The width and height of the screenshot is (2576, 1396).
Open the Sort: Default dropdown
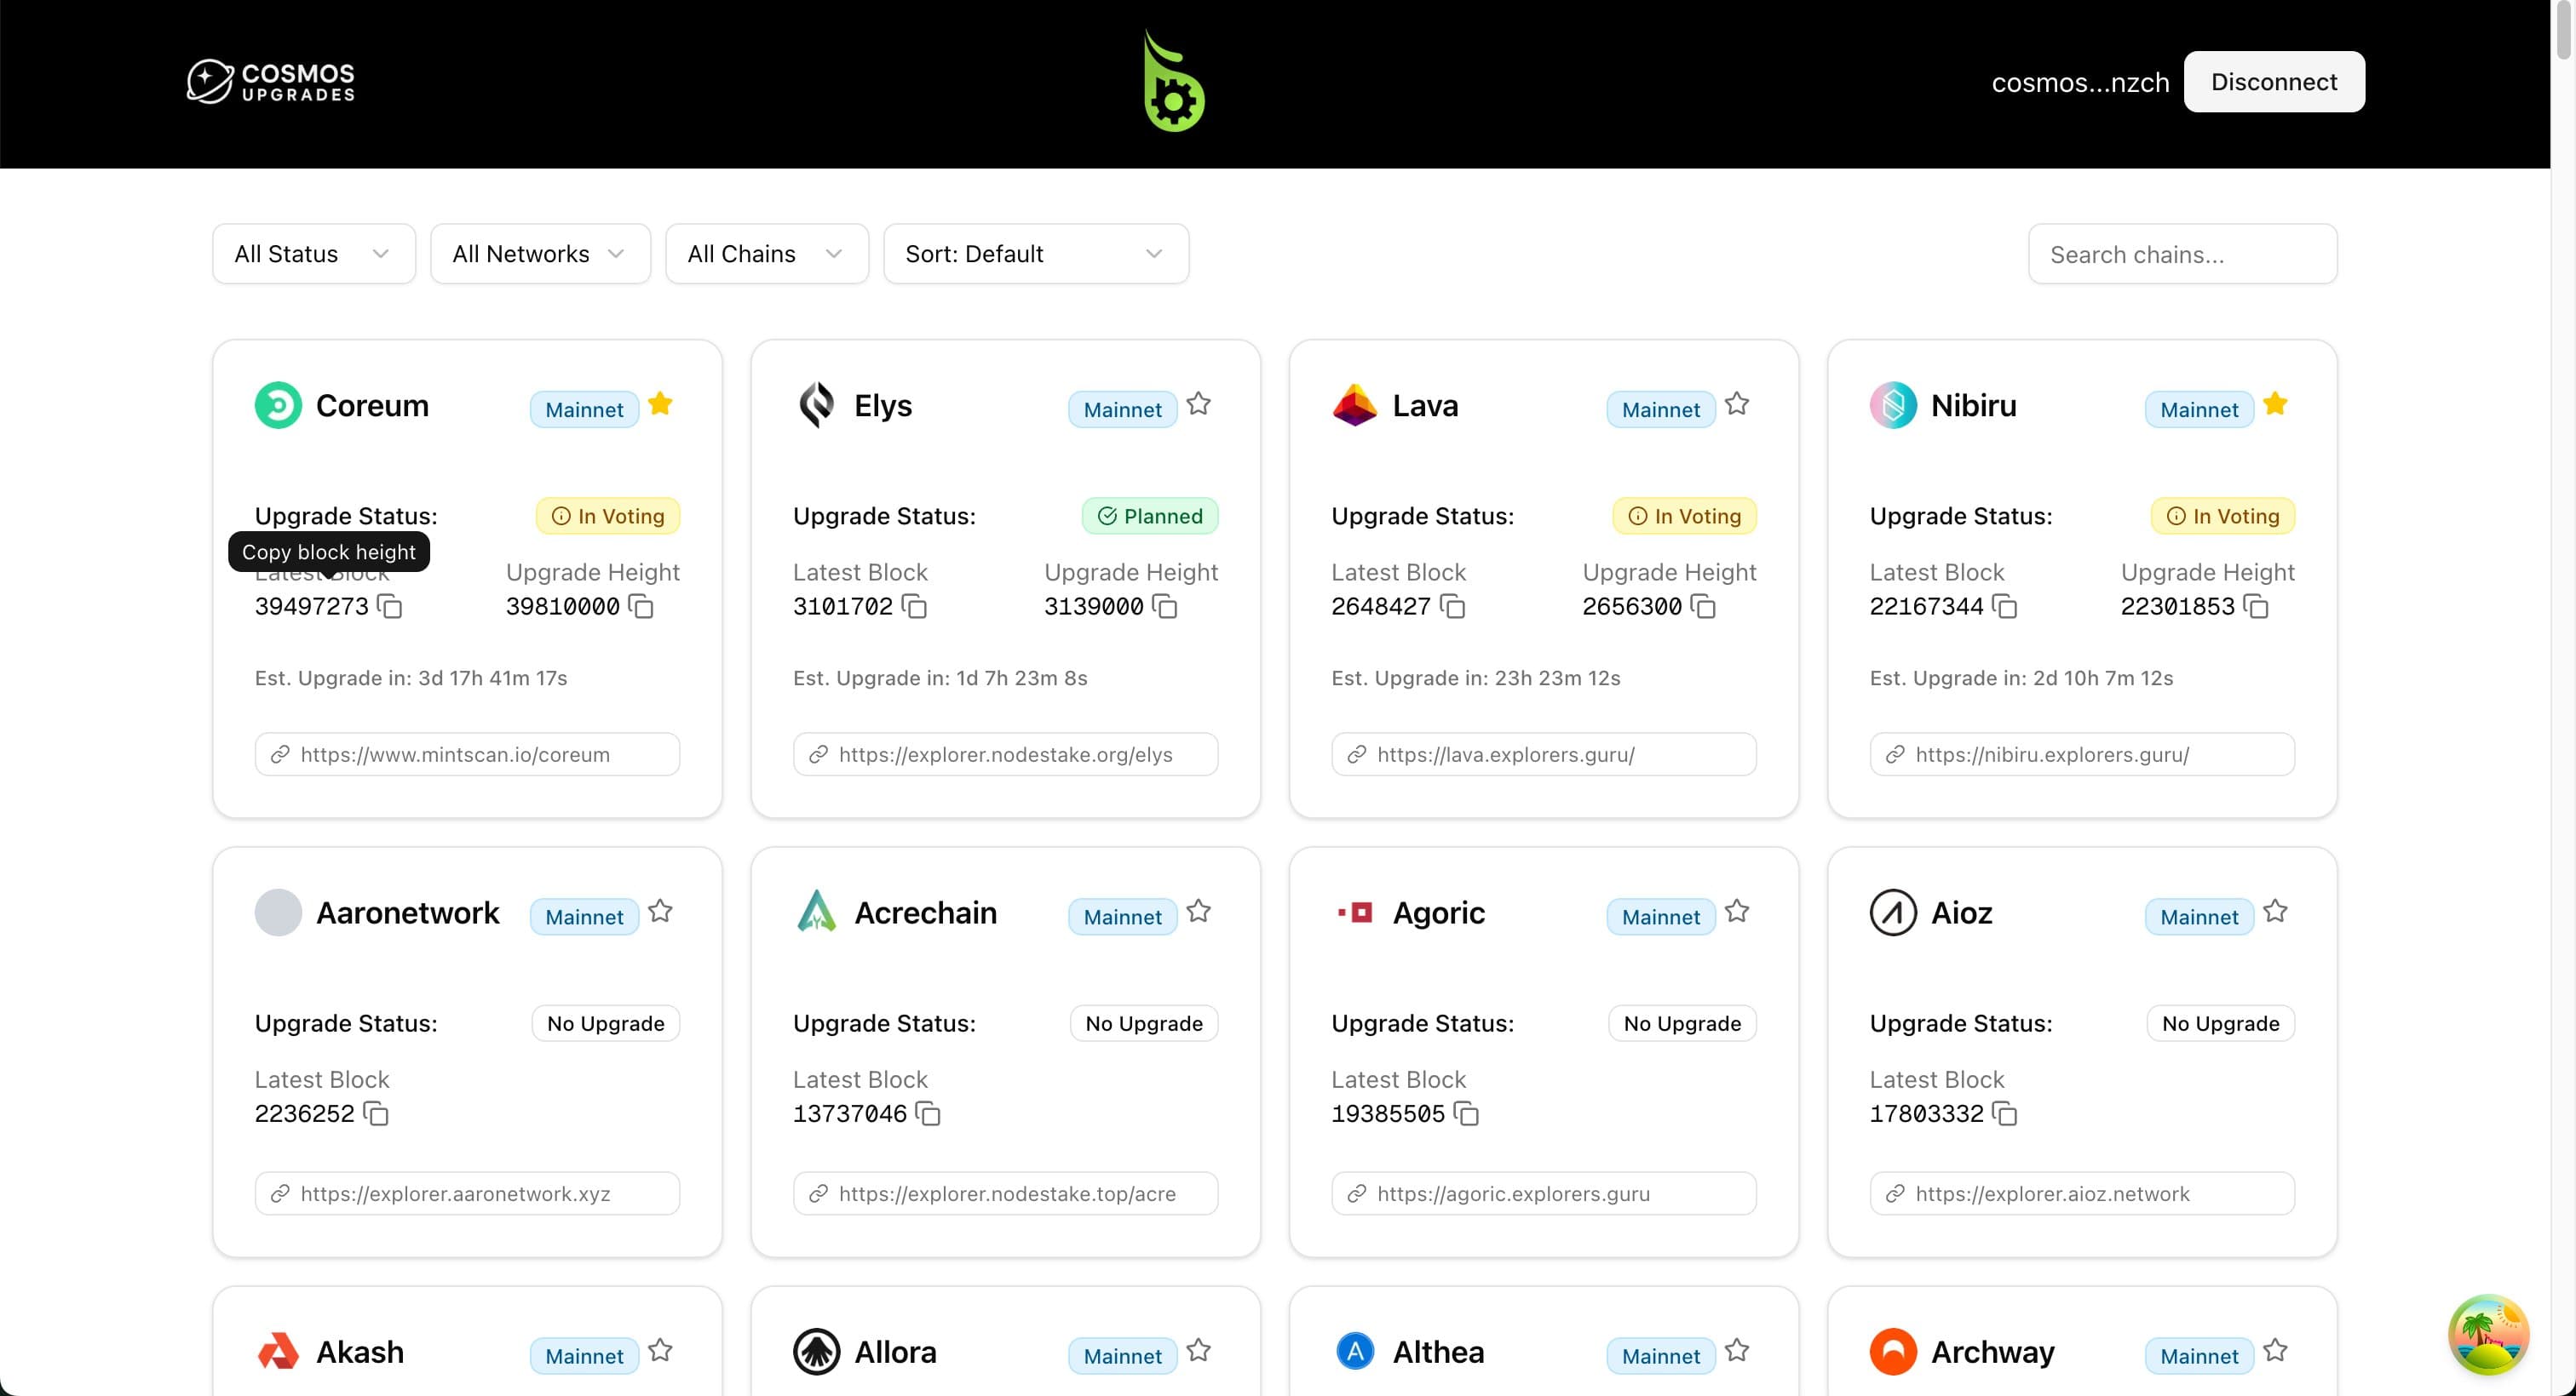[1036, 254]
